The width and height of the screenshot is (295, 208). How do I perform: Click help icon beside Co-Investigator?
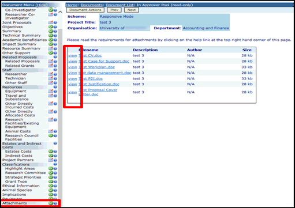(x=55, y=10)
